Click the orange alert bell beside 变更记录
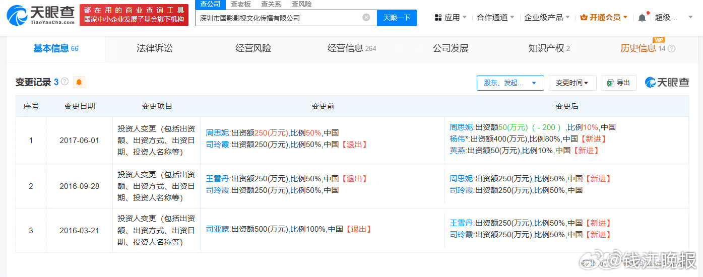 coord(79,82)
